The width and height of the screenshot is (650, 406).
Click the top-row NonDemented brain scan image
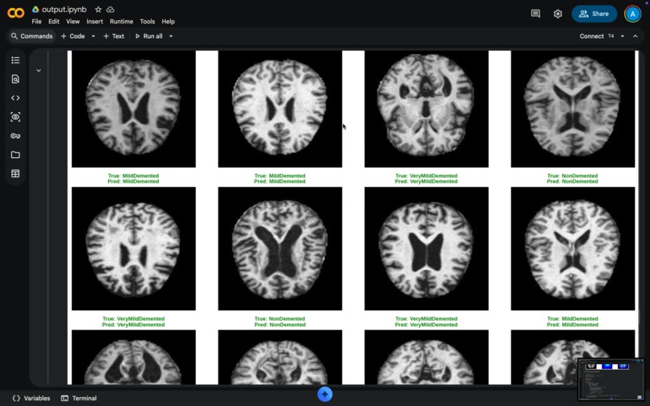pos(573,109)
